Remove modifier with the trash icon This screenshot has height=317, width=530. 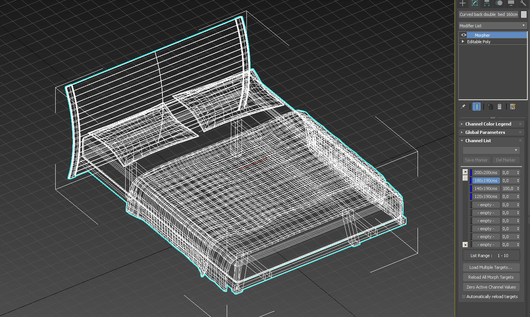tap(499, 107)
